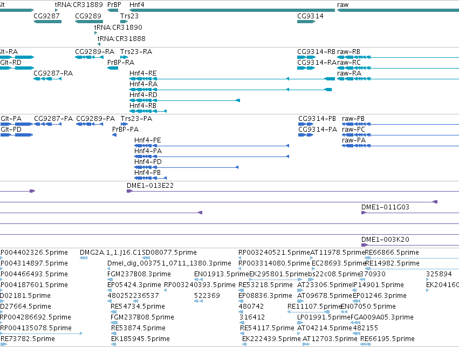Select the EP08836.3prime EST label

click(265, 296)
